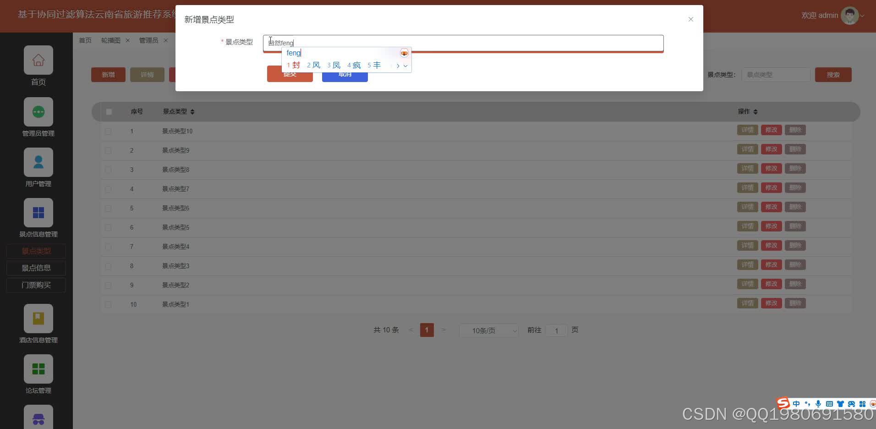Click the spy-hat icon at sidebar bottom
The height and width of the screenshot is (429, 876).
[38, 418]
